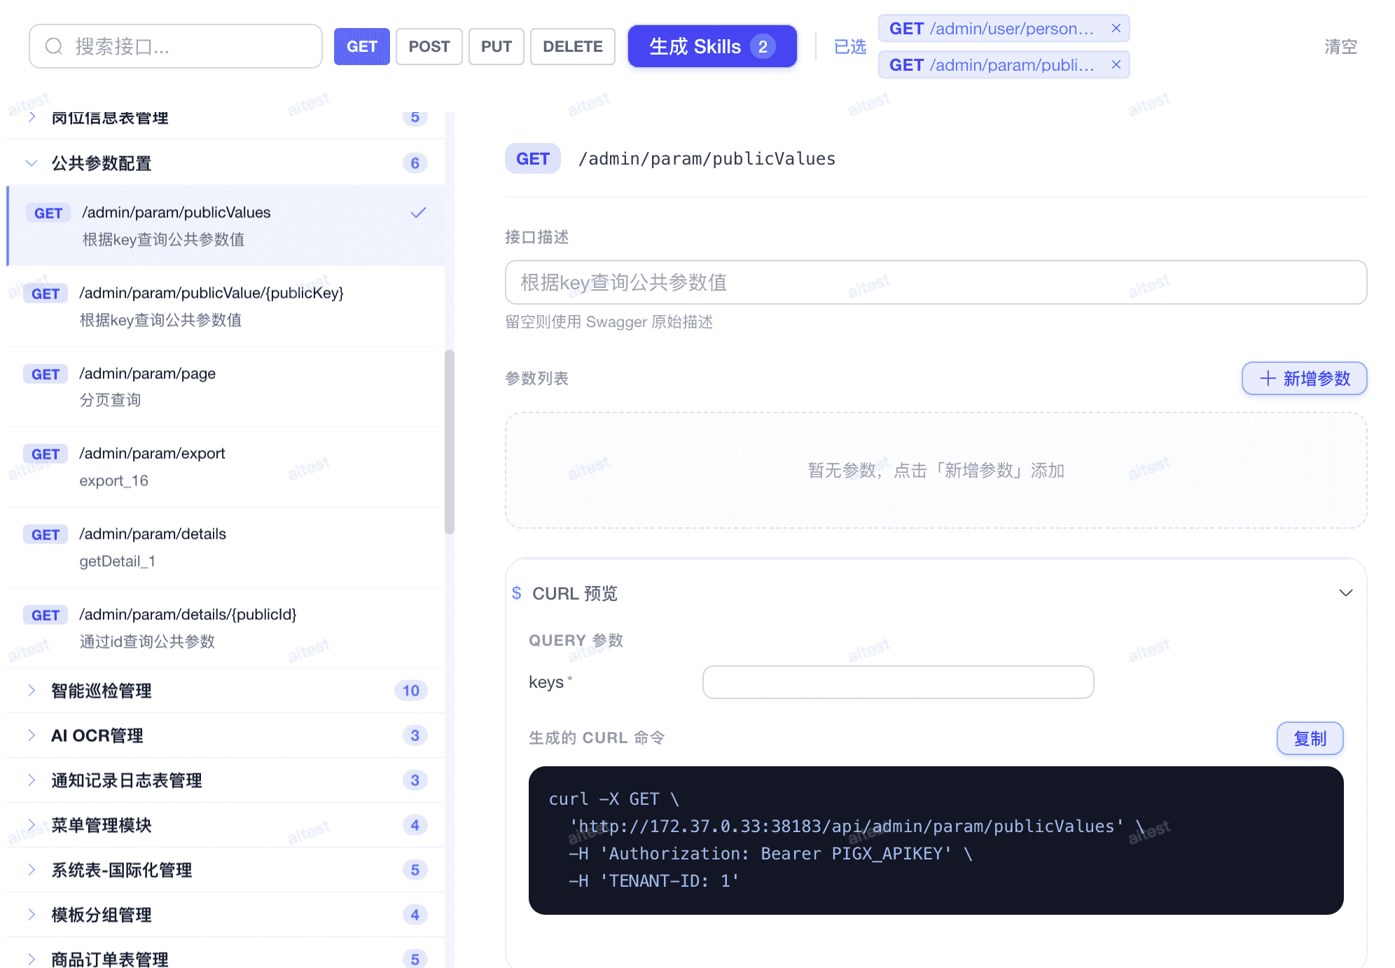Collapse the CURL 预览 section chevron
Screen dimensions: 1395x968
pyautogui.click(x=1346, y=593)
